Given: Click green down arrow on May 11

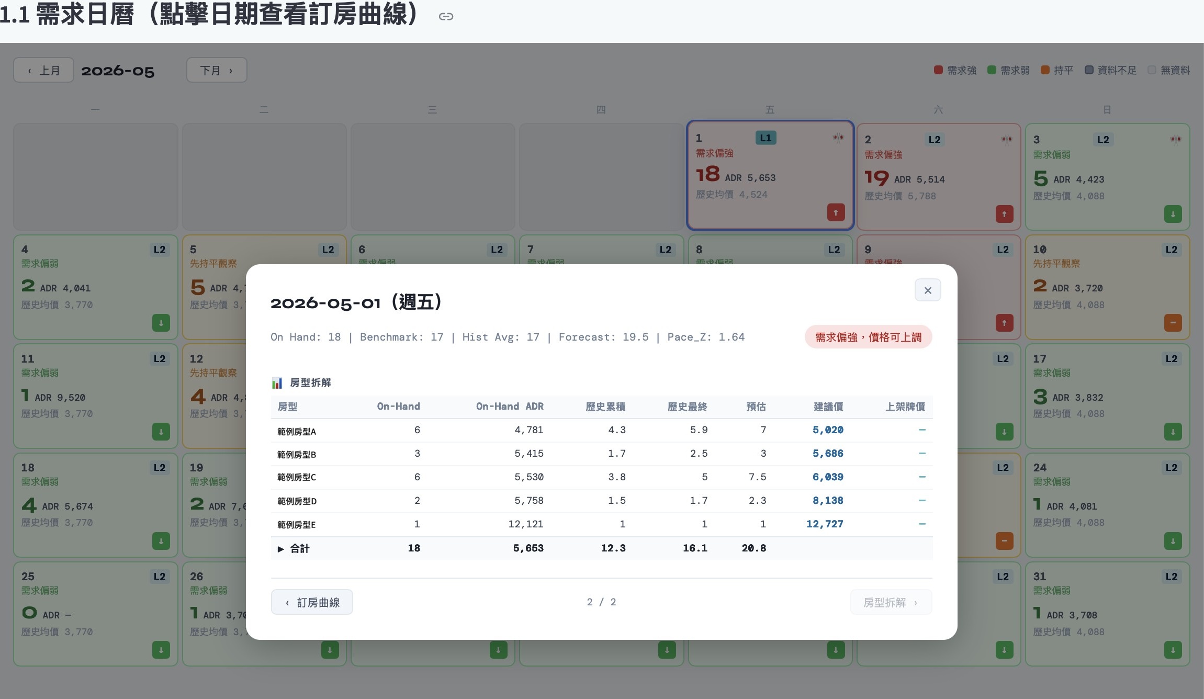Looking at the screenshot, I should coord(161,432).
